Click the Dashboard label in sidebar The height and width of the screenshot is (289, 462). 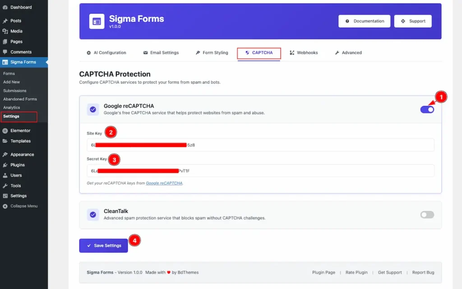[x=21, y=7]
